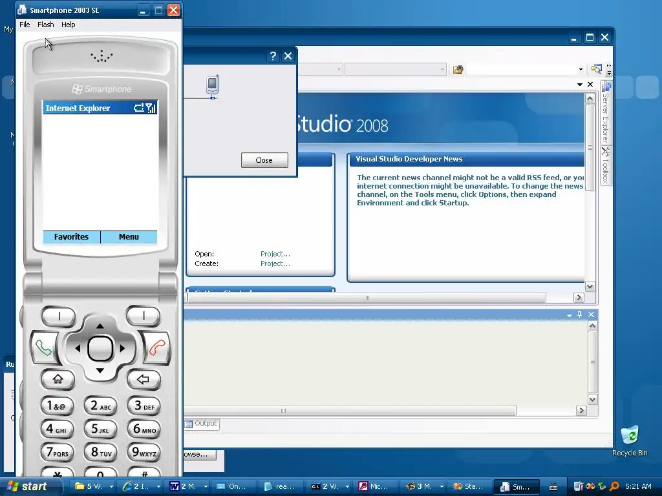Screen dimensions: 662x496
Task: Click the Close button in the dialog
Action: [264, 160]
